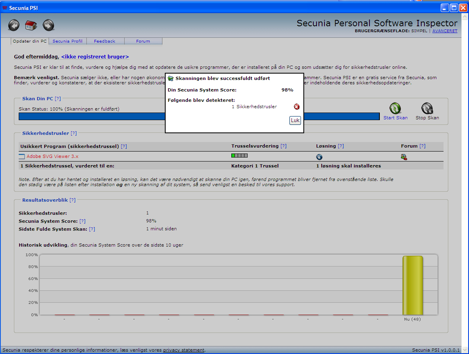
Task: Open help link next to Trusselsvurdering
Action: coord(283,146)
